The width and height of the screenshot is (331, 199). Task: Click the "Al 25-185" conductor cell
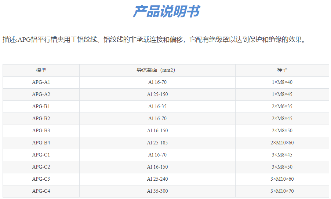point(157,143)
